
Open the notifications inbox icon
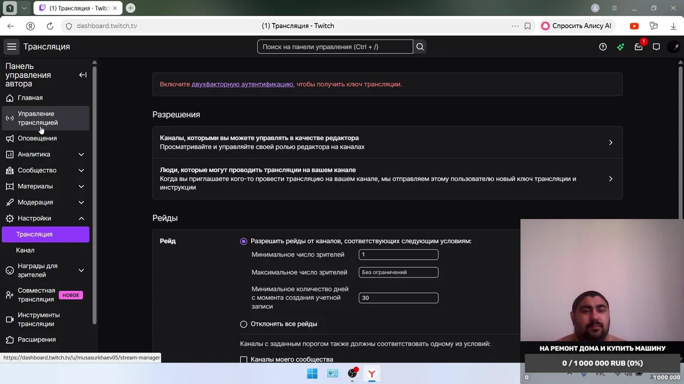tap(639, 47)
